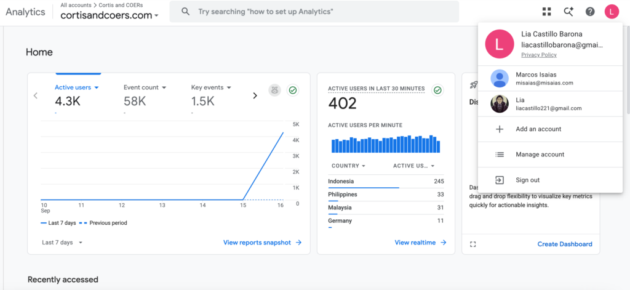Click the Analytics search input field
The image size is (630, 290).
(x=314, y=11)
